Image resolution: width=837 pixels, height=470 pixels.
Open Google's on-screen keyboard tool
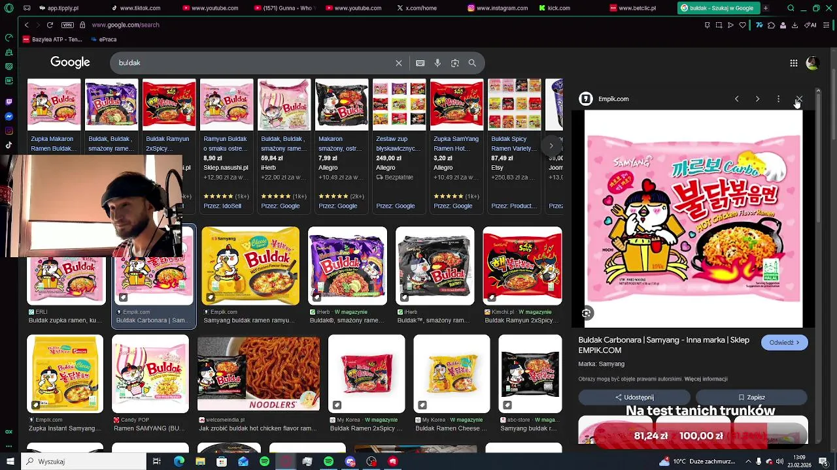coord(420,63)
